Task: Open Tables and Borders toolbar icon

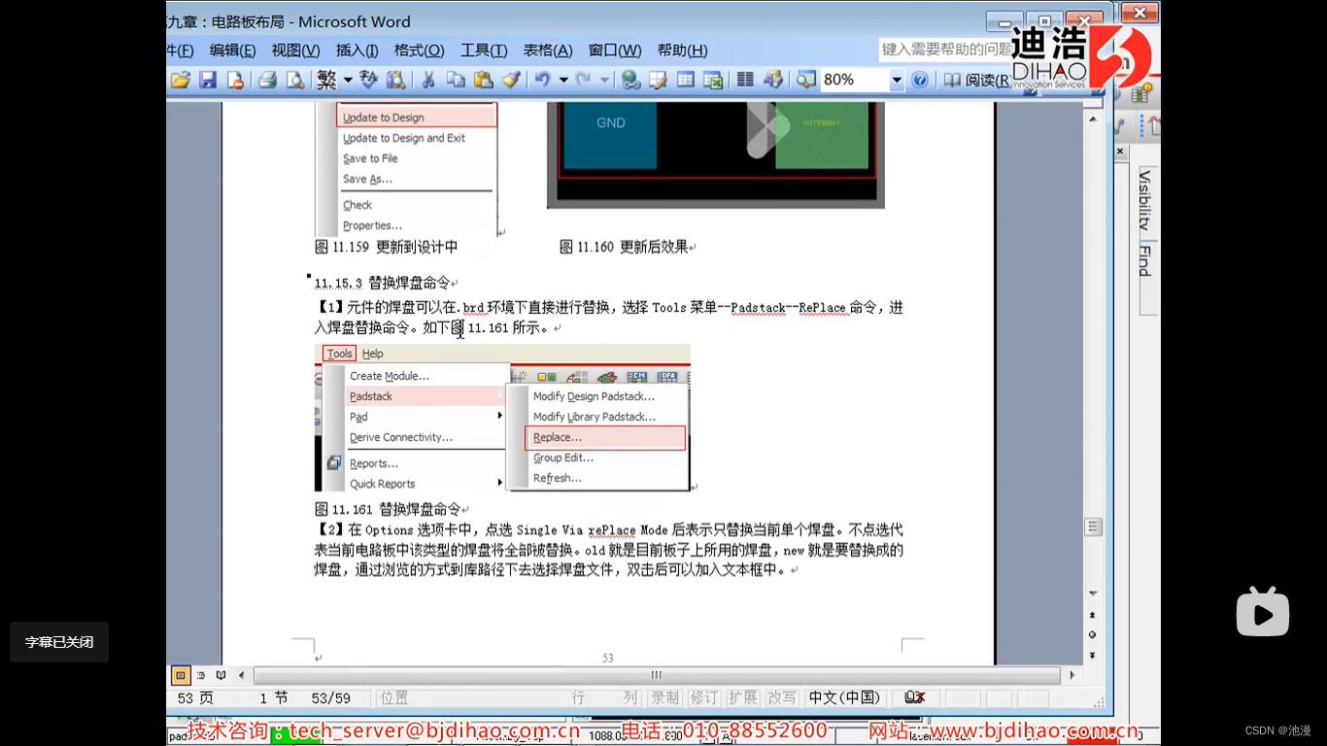Action: click(x=658, y=80)
